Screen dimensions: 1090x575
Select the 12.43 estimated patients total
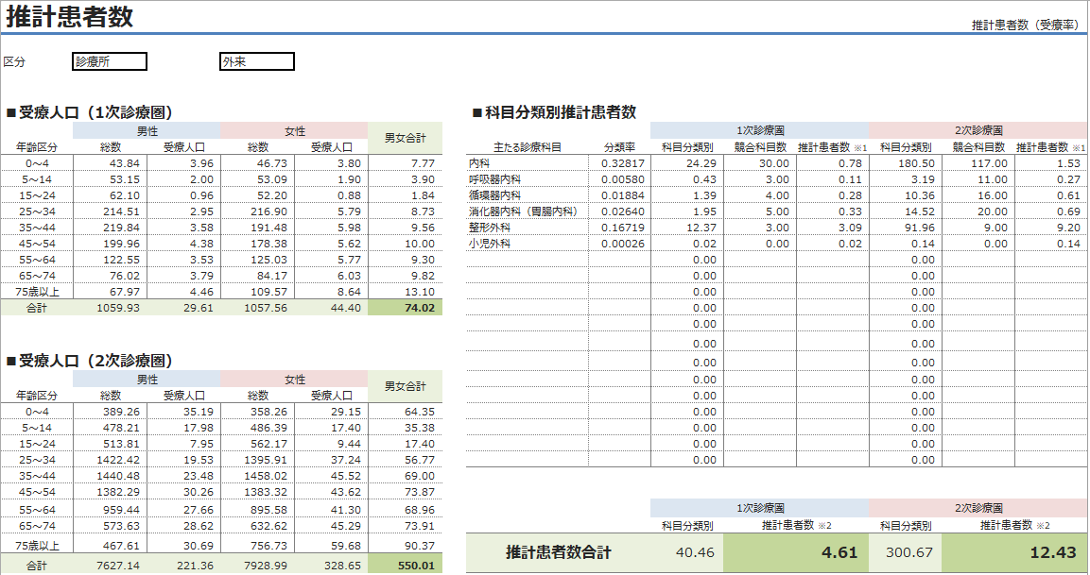point(1014,552)
